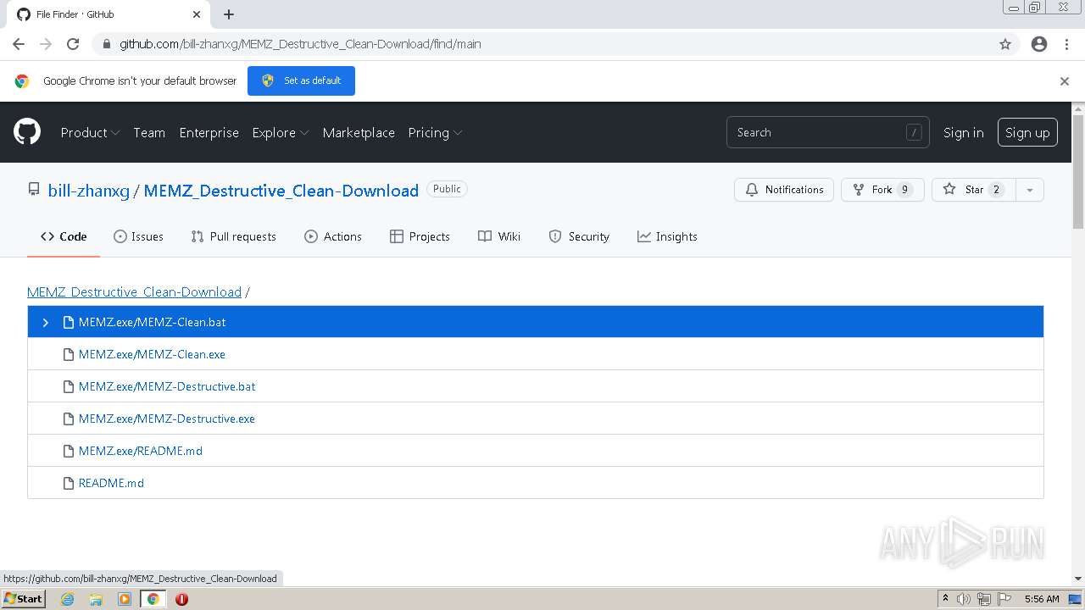Expand the Product dropdown menu
This screenshot has height=610, width=1085.
coord(90,132)
